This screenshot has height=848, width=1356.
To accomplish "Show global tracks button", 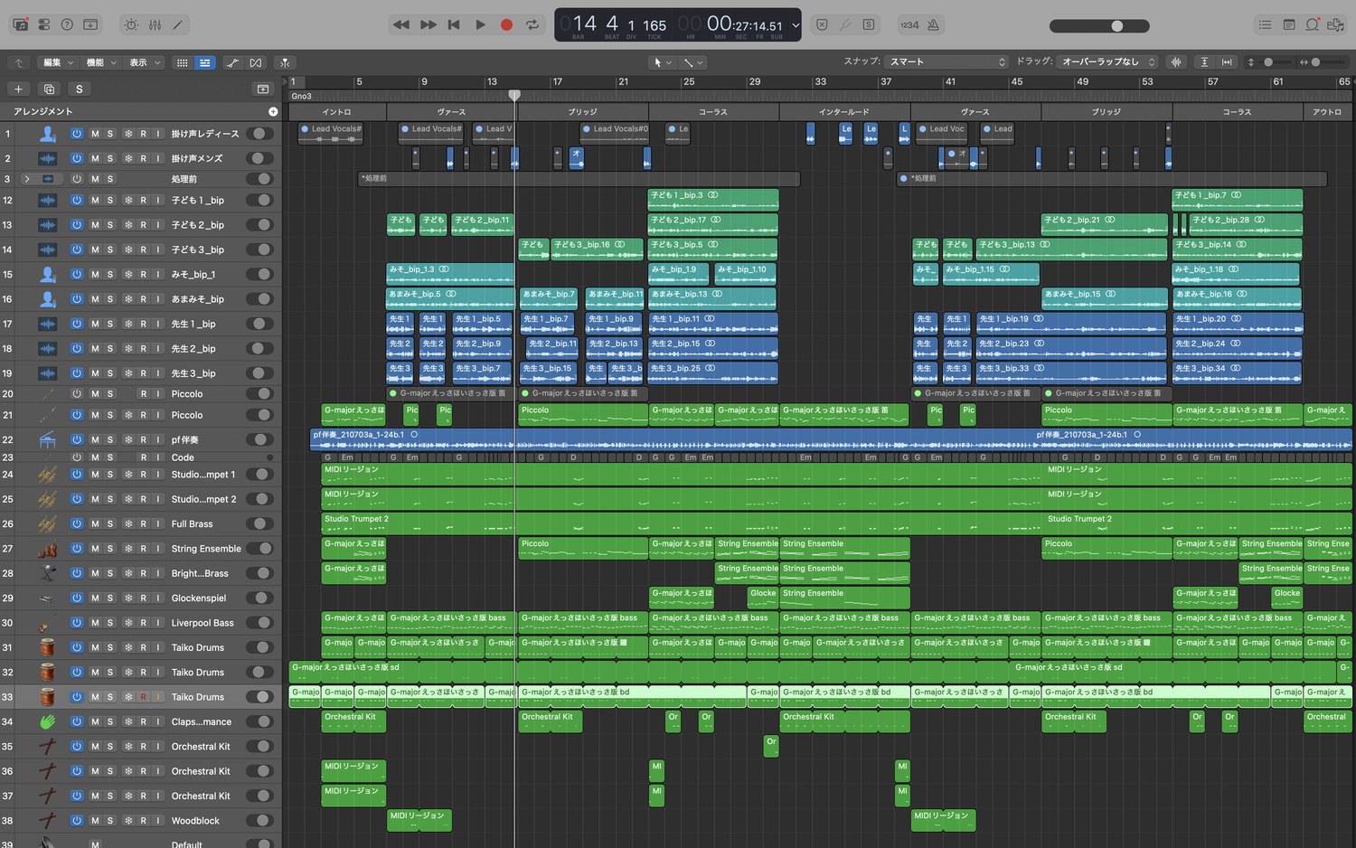I will click(x=263, y=89).
